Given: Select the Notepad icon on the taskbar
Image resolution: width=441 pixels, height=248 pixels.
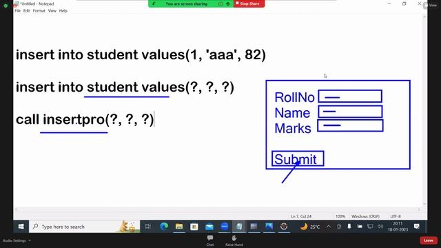Looking at the screenshot, I should tap(239, 227).
